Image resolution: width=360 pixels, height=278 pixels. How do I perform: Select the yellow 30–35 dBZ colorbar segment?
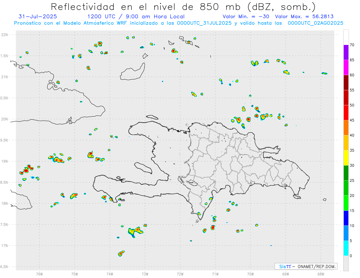[x=346, y=158]
